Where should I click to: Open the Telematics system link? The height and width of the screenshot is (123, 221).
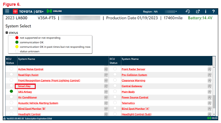click(128, 103)
